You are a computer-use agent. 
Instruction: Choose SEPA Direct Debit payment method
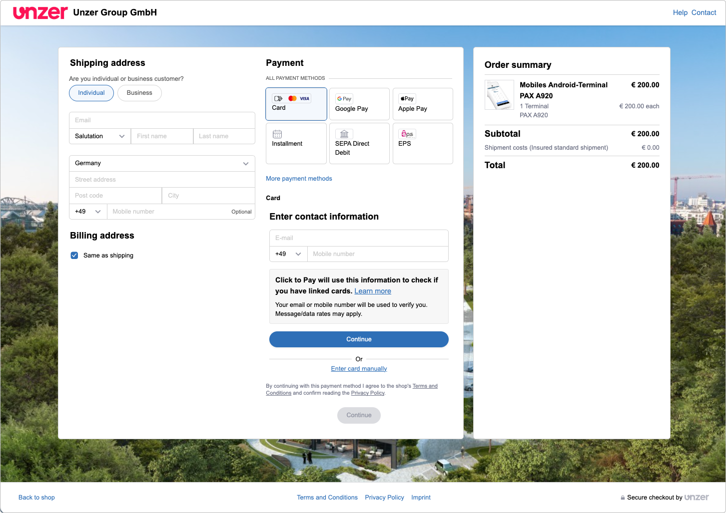(359, 143)
